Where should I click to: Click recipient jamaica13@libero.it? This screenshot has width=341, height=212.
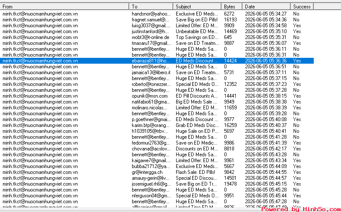[x=151, y=72]
